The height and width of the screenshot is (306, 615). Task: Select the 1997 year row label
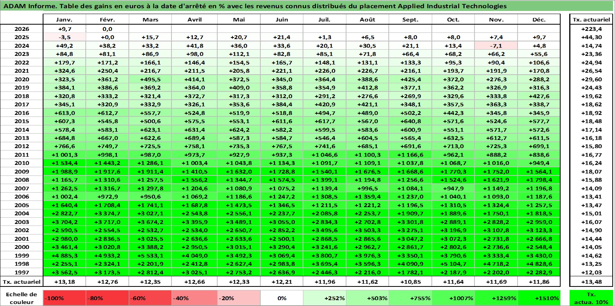[22, 272]
